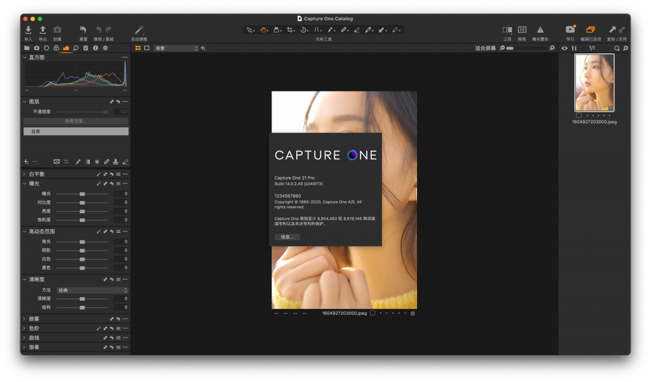Open the Capture camera tool tab
This screenshot has height=382, width=651.
pos(36,48)
